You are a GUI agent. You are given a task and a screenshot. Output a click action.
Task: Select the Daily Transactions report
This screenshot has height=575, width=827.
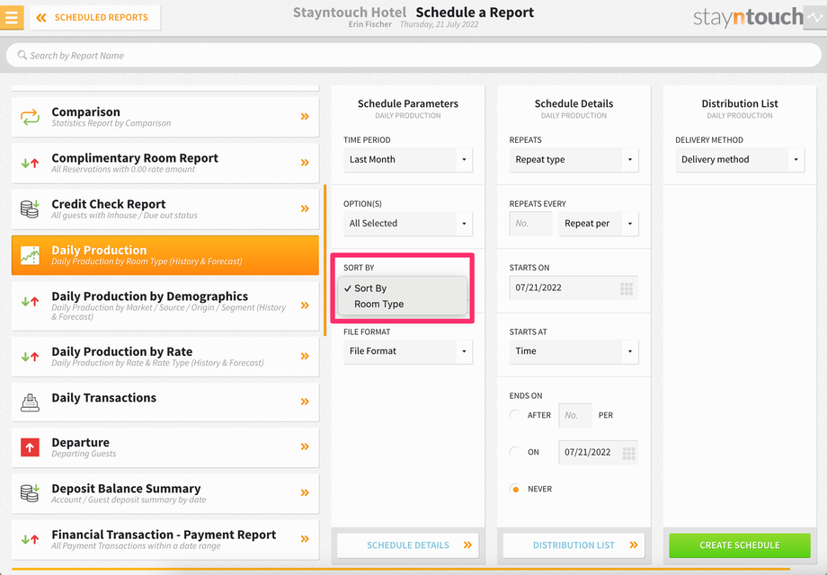[x=165, y=402]
